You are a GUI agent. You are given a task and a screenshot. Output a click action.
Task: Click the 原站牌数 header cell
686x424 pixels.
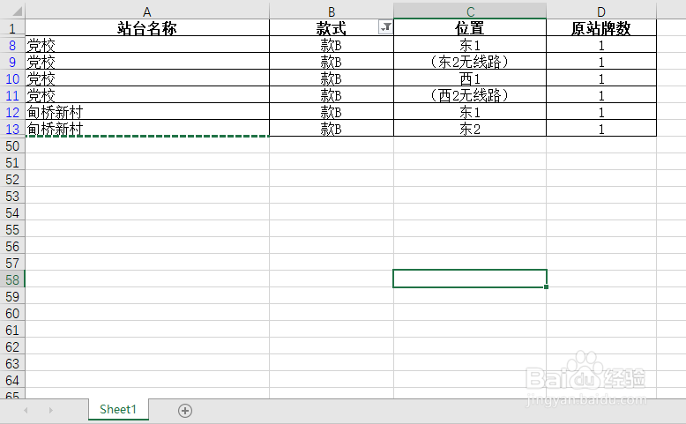(601, 28)
